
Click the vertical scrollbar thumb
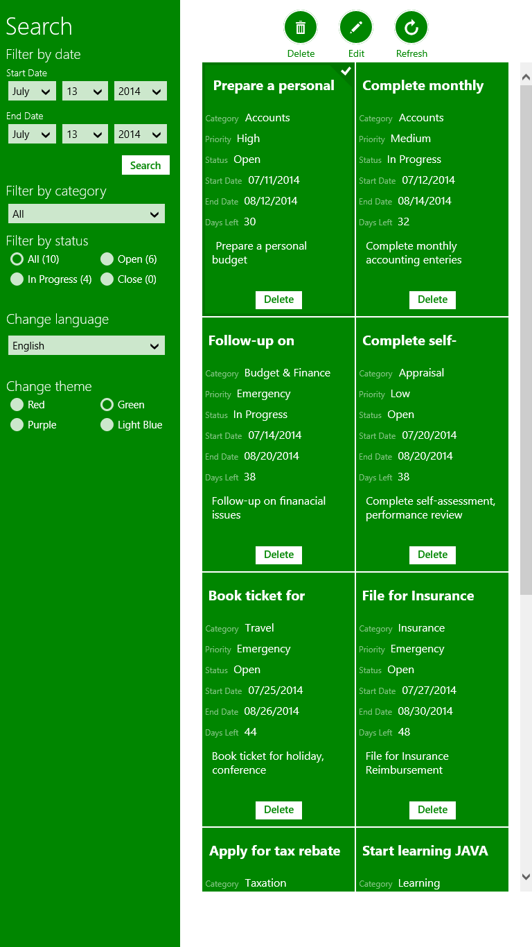526,340
